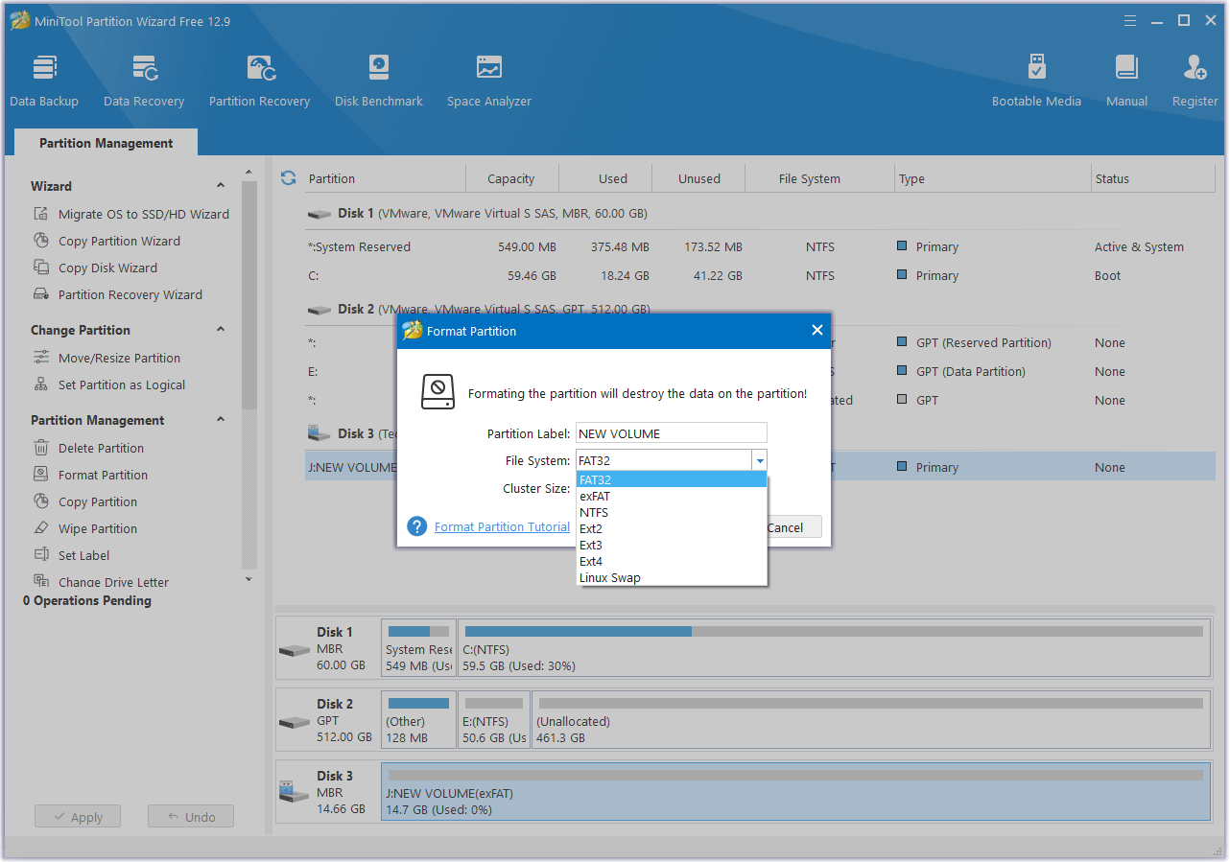Select NTFS from the file system list

[x=672, y=512]
